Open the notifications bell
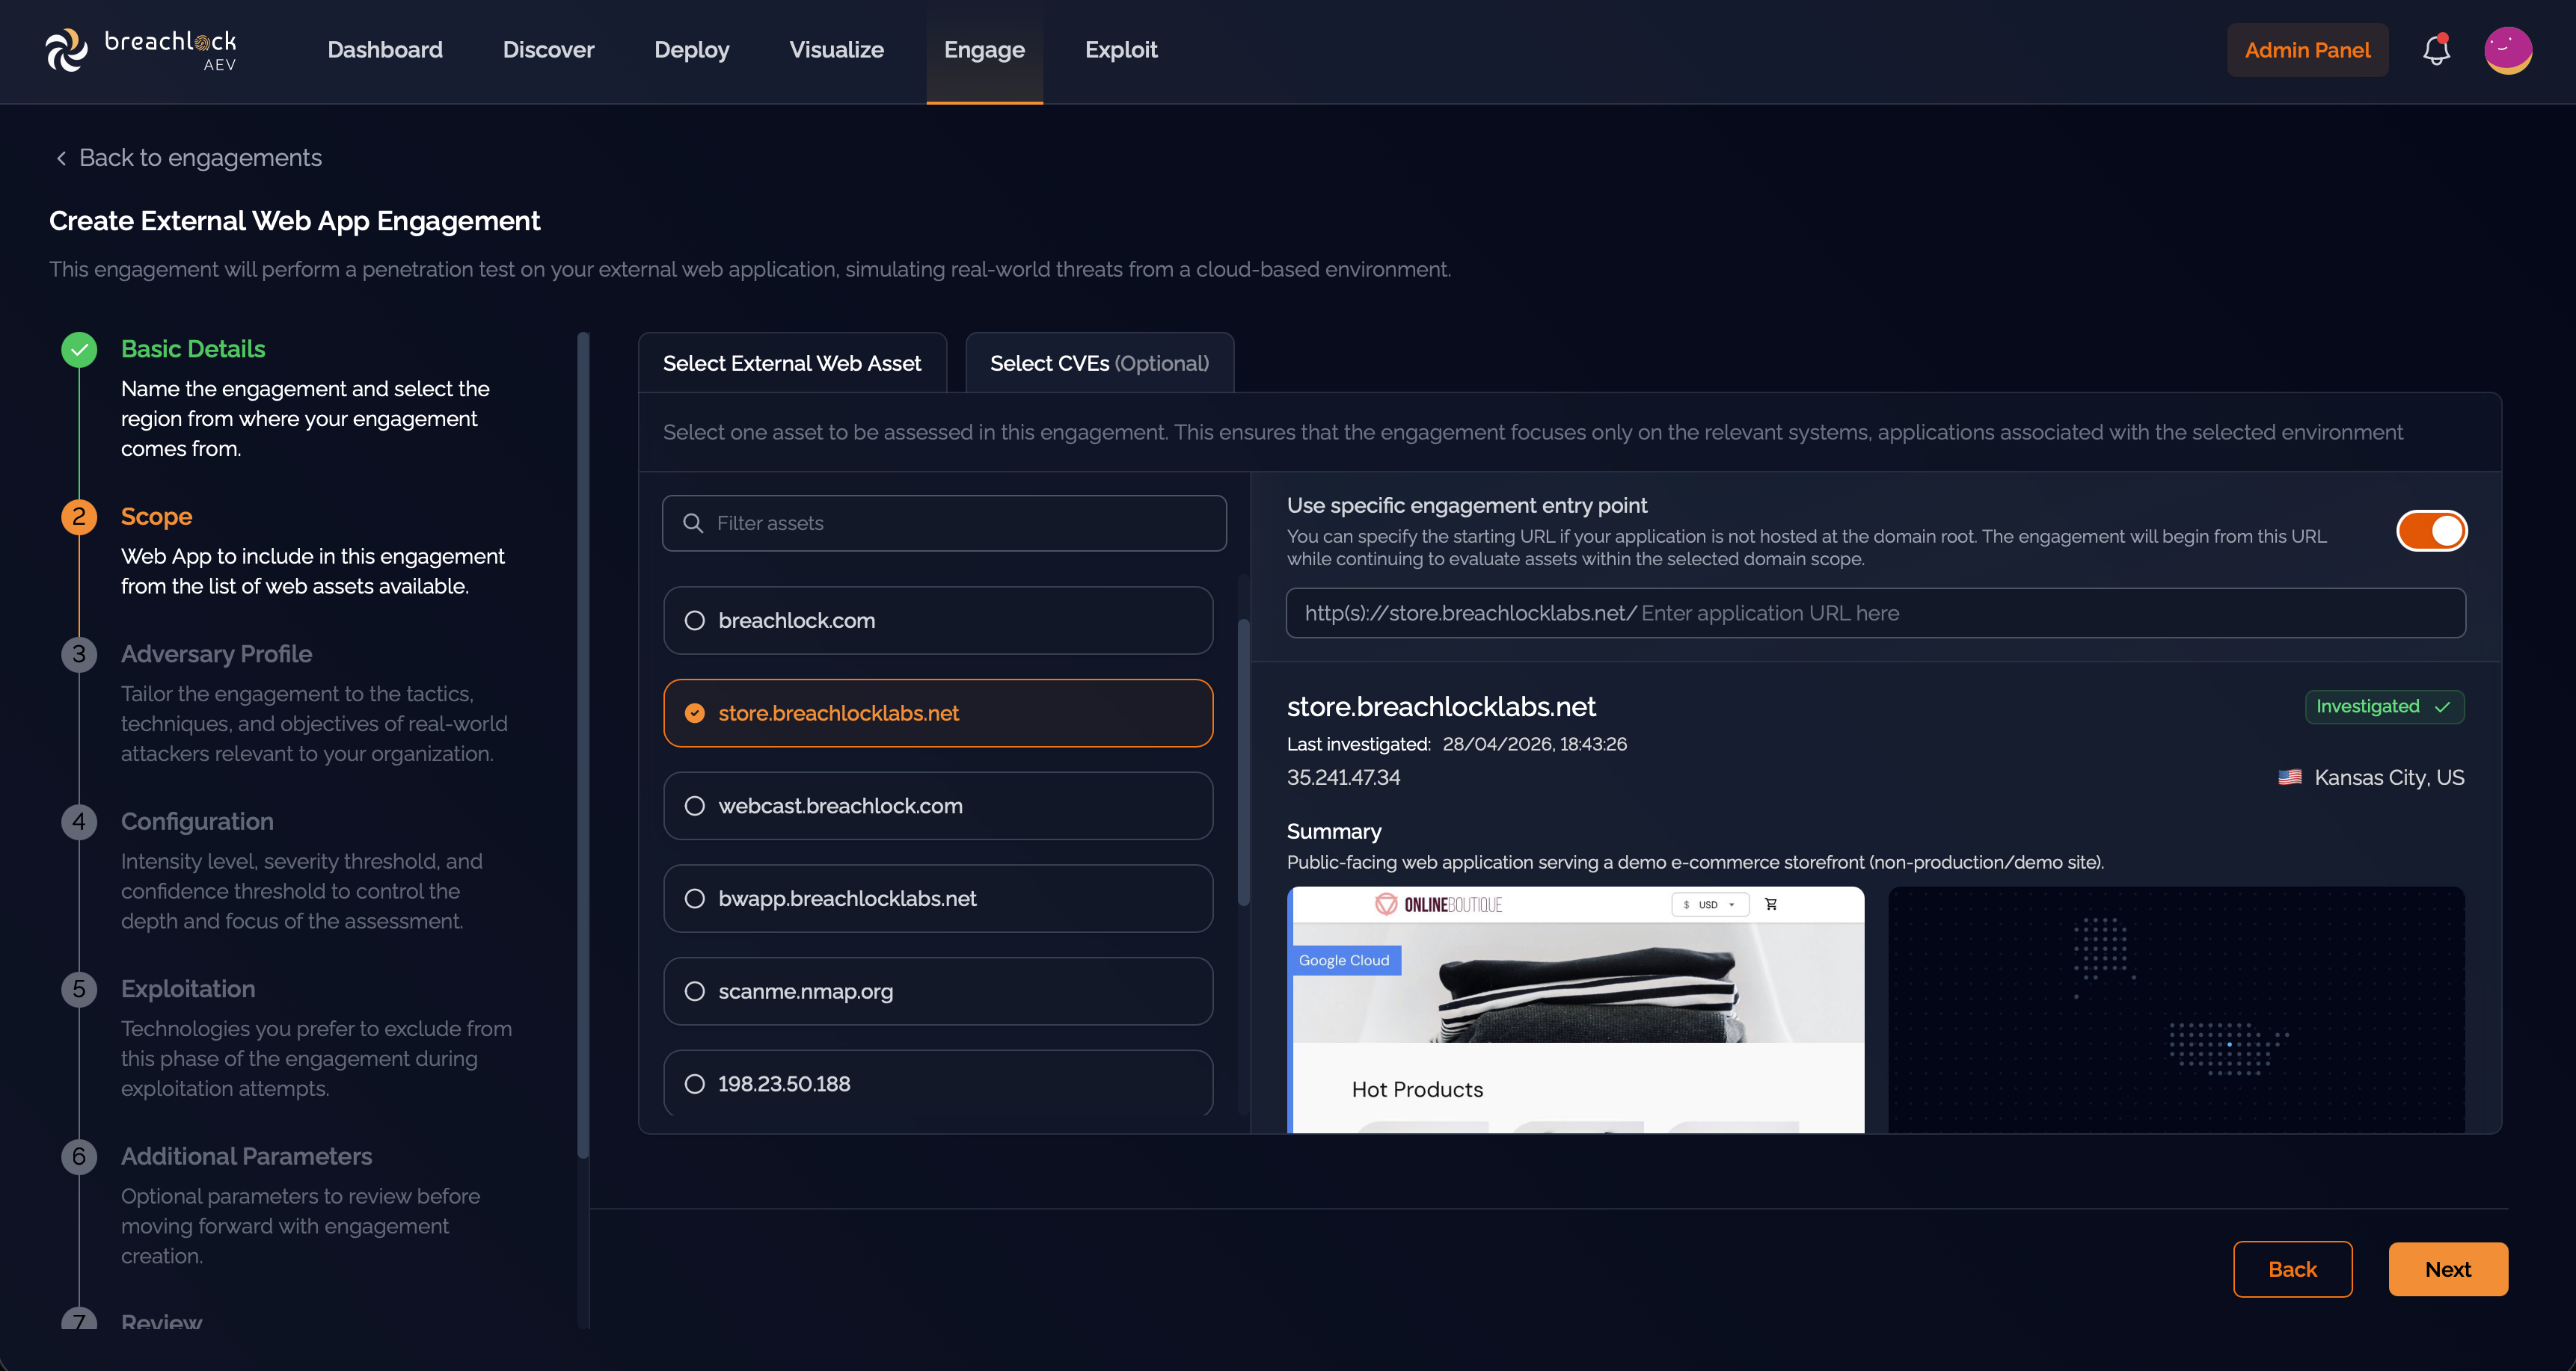2576x1371 pixels. pos(2436,50)
